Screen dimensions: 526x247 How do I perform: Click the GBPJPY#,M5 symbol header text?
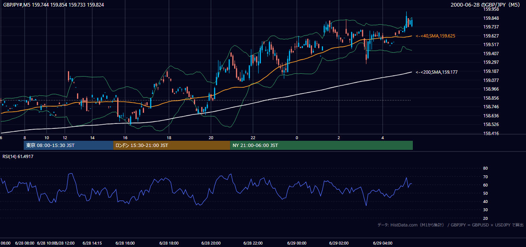pos(54,4)
